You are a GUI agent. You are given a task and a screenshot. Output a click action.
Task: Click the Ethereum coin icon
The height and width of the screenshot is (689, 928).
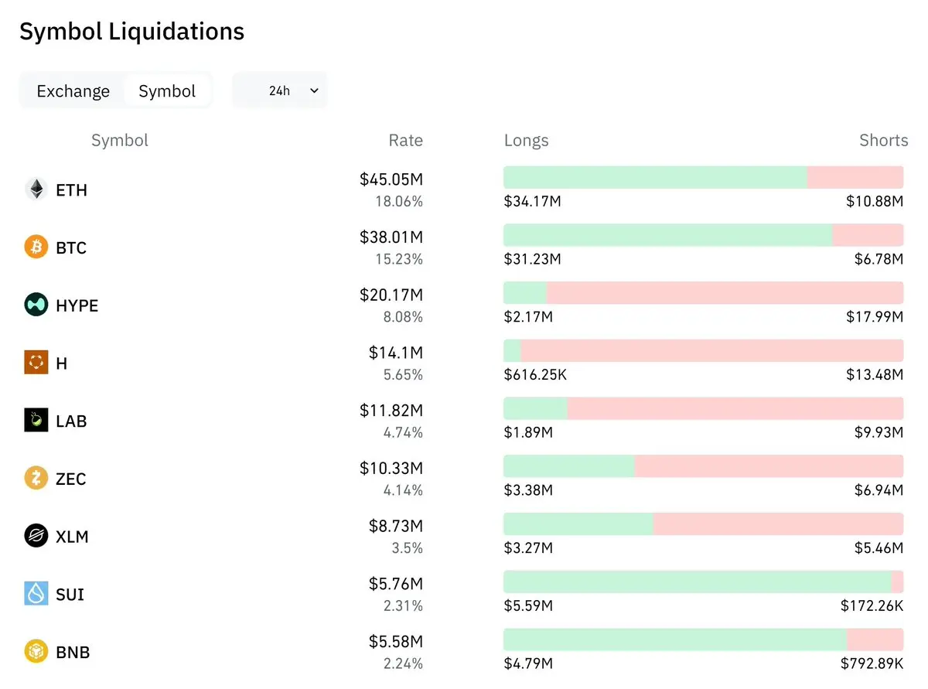click(x=36, y=189)
